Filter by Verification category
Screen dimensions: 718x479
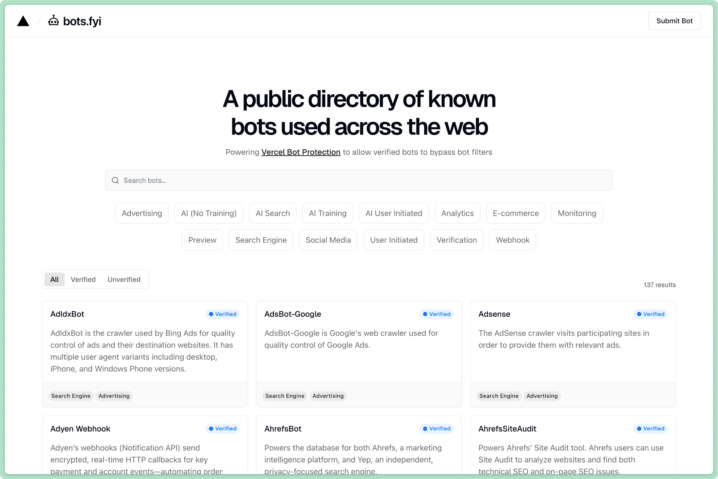457,240
